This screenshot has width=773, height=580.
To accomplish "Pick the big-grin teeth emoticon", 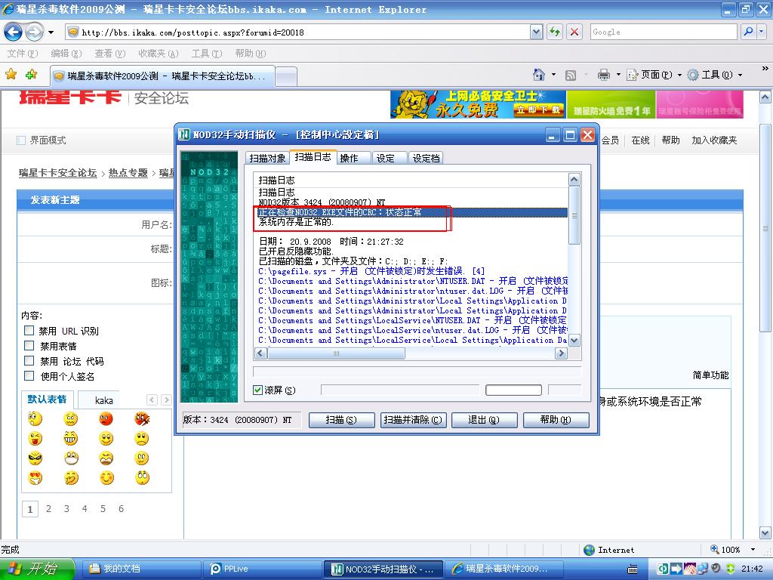I will [x=71, y=439].
